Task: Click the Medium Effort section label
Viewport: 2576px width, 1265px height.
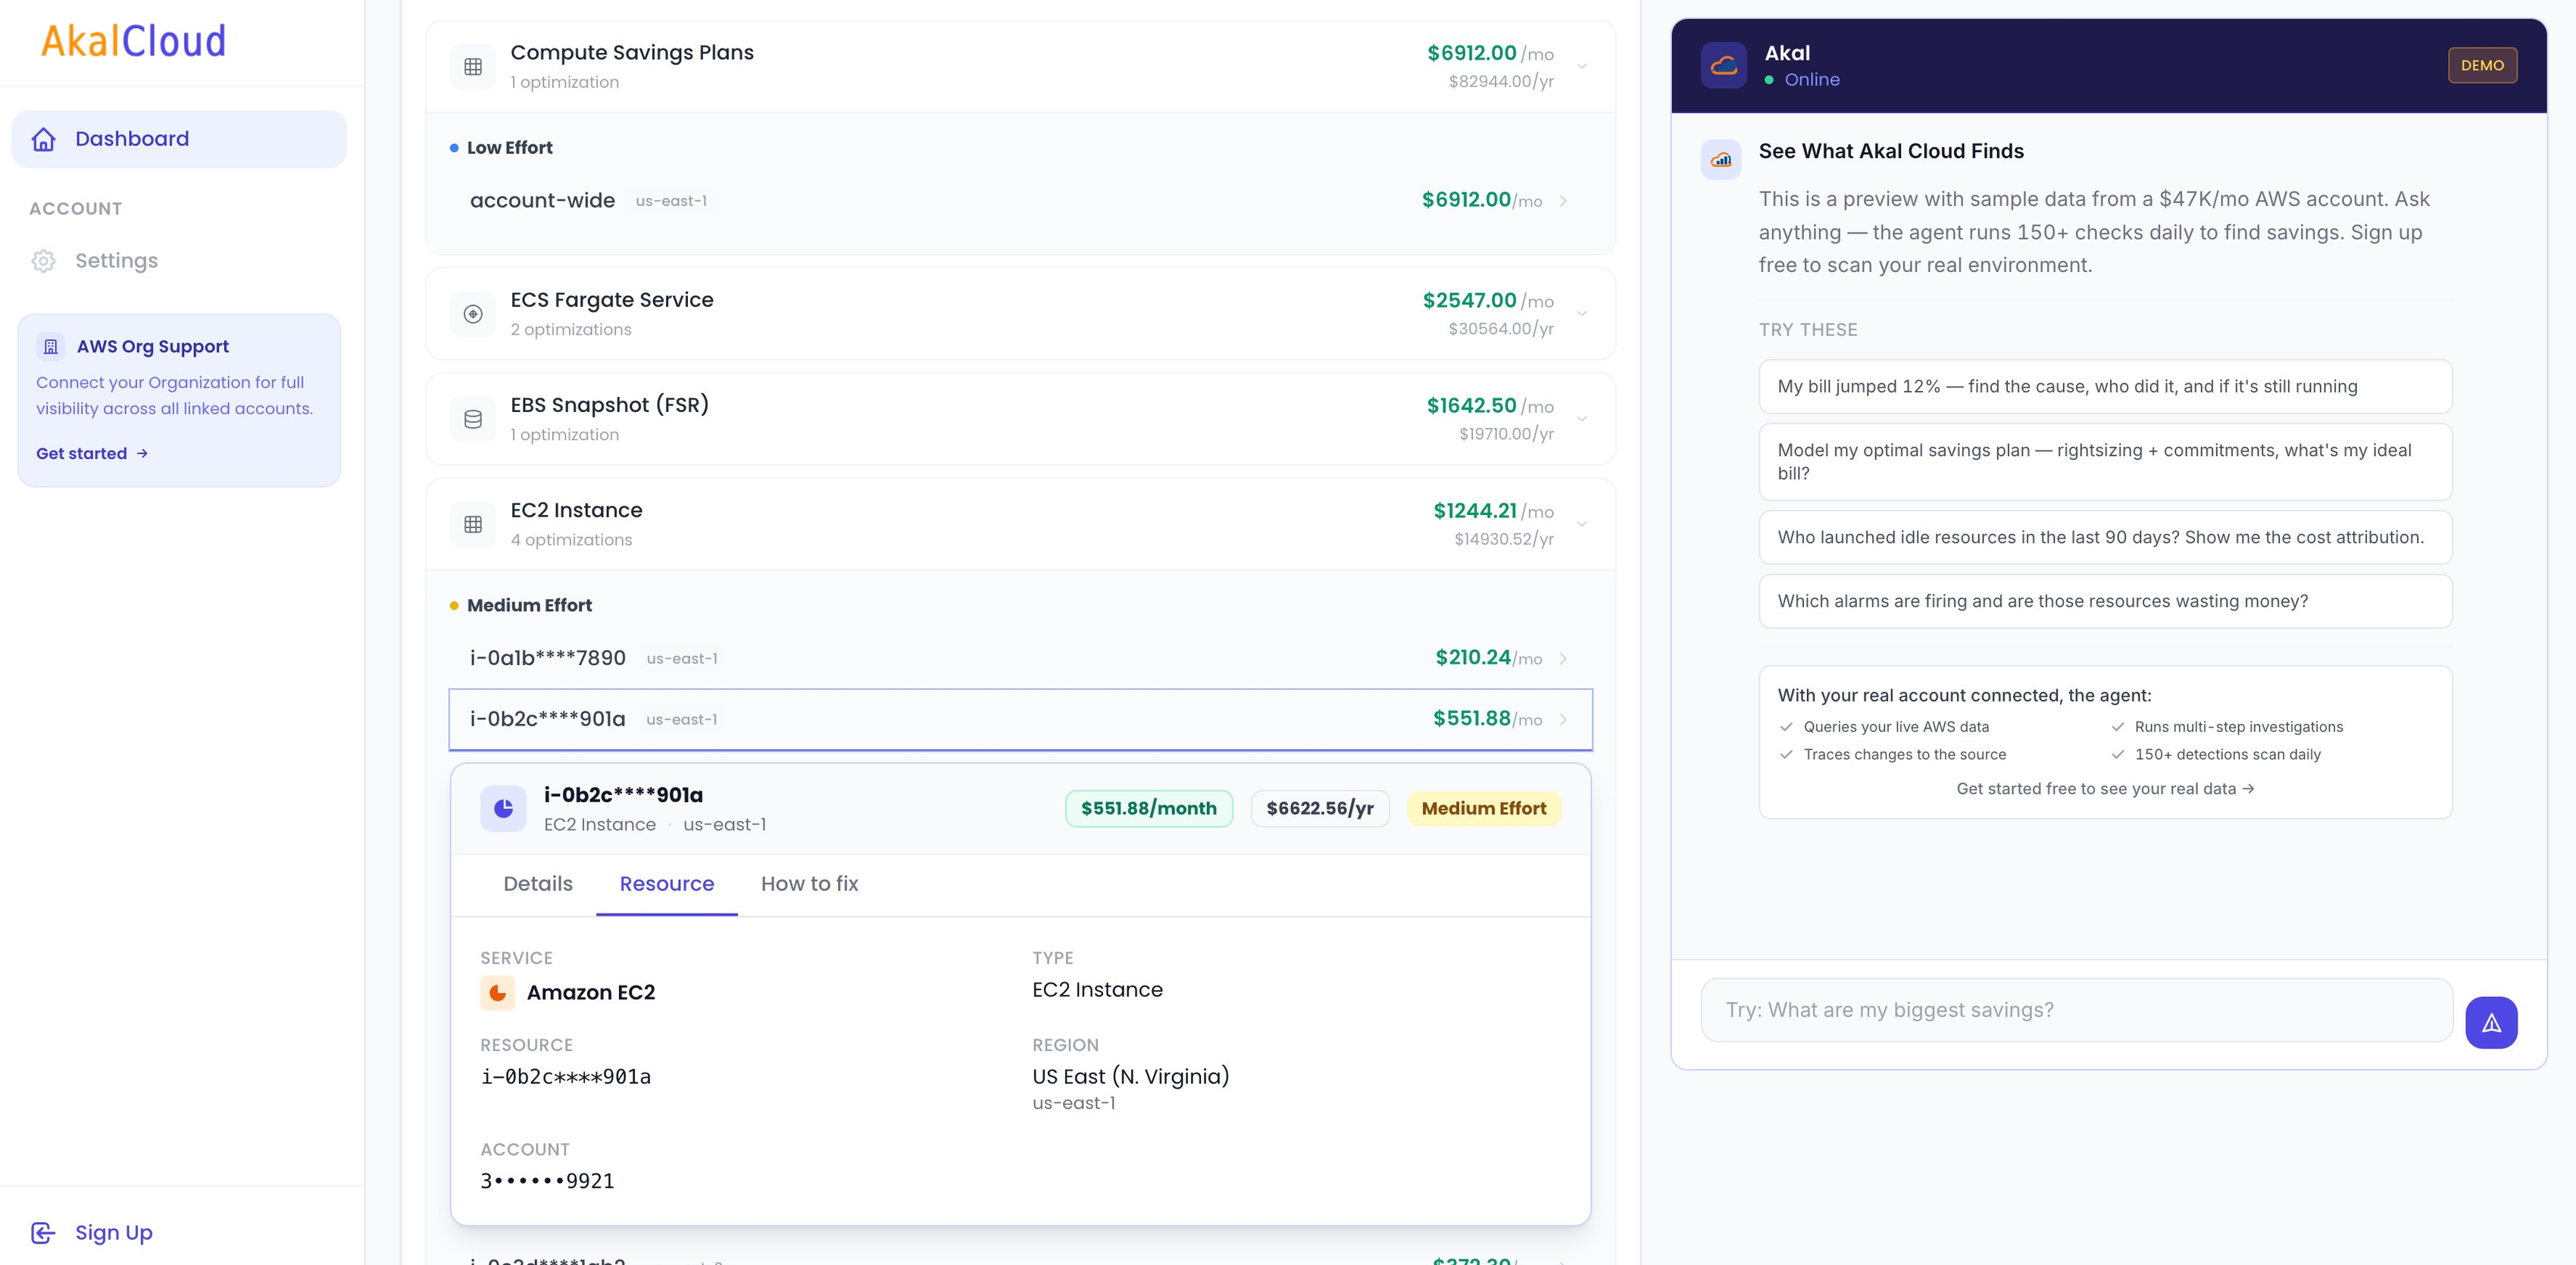Action: point(529,606)
